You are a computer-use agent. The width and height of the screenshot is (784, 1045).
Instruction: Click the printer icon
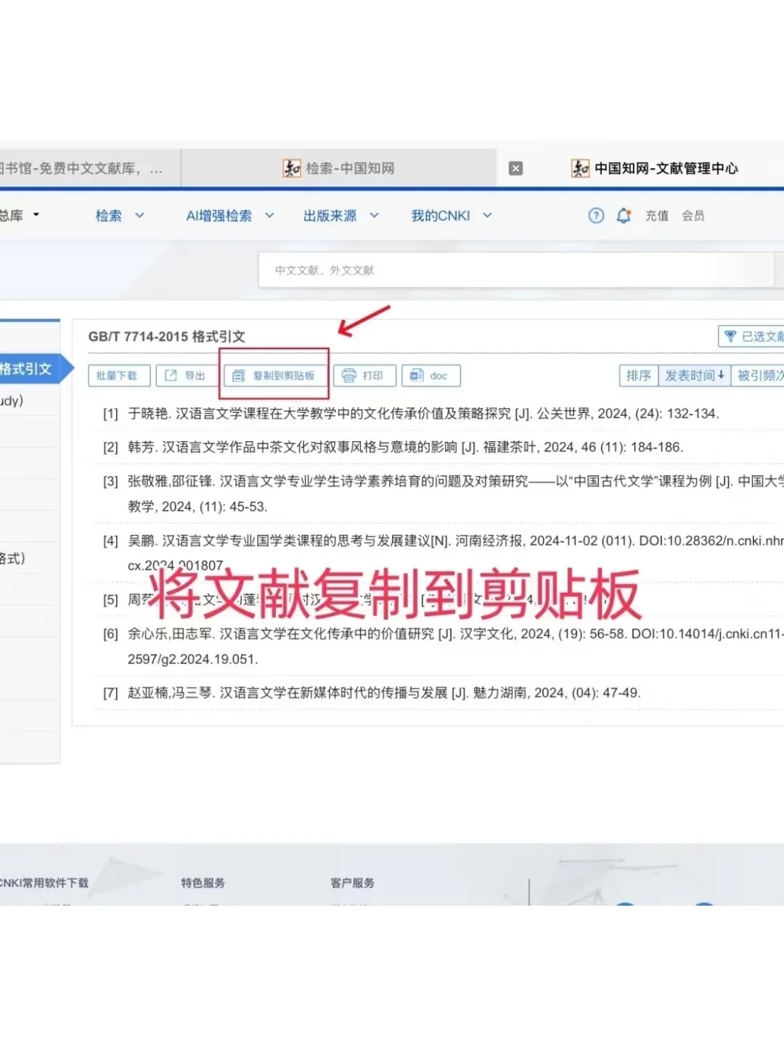click(x=349, y=375)
